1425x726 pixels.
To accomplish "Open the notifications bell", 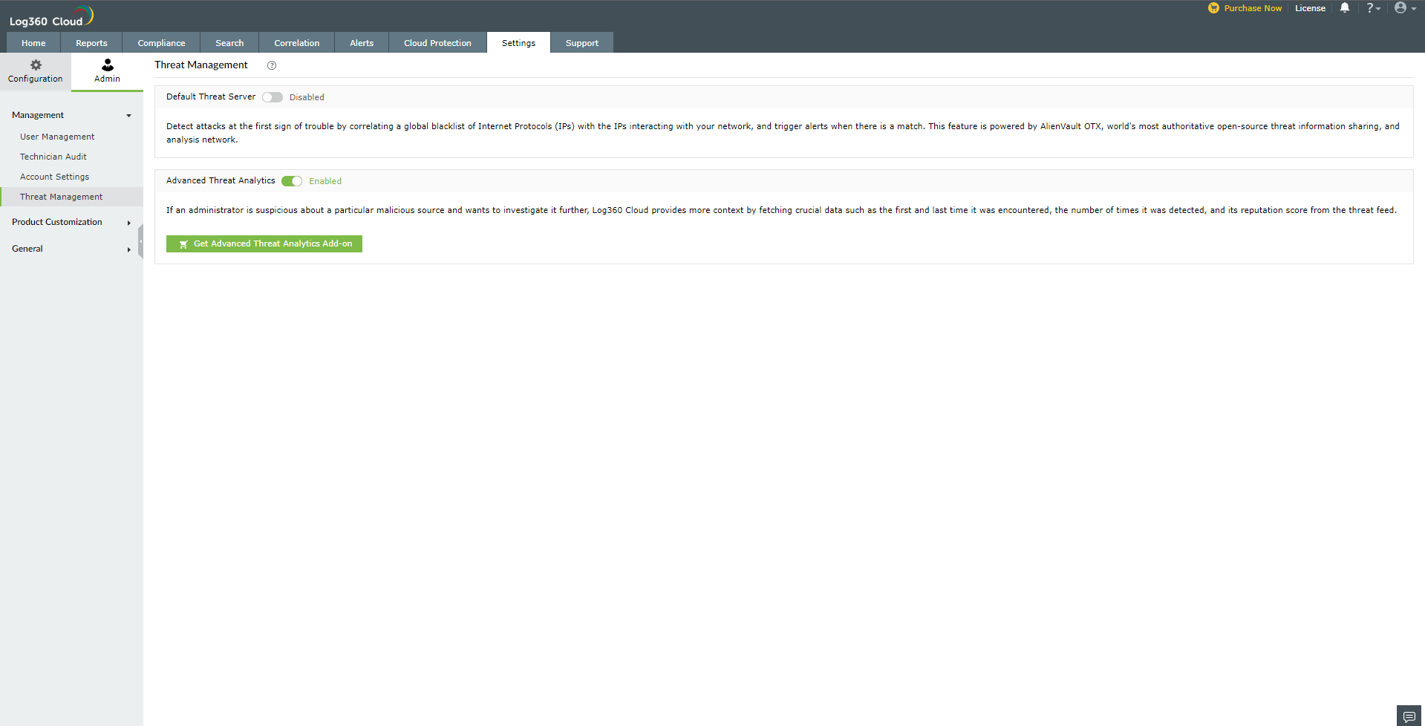I will (1345, 8).
